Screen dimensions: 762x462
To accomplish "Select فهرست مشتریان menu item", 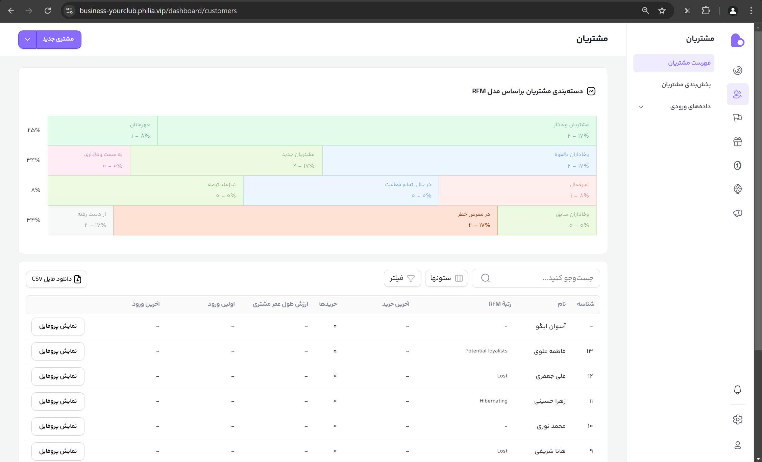I will coord(689,63).
